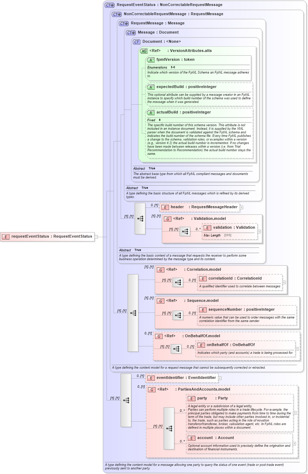Screen dimensions: 308x474
Task: Click the E icon beside correlationId
Action: 203,279
